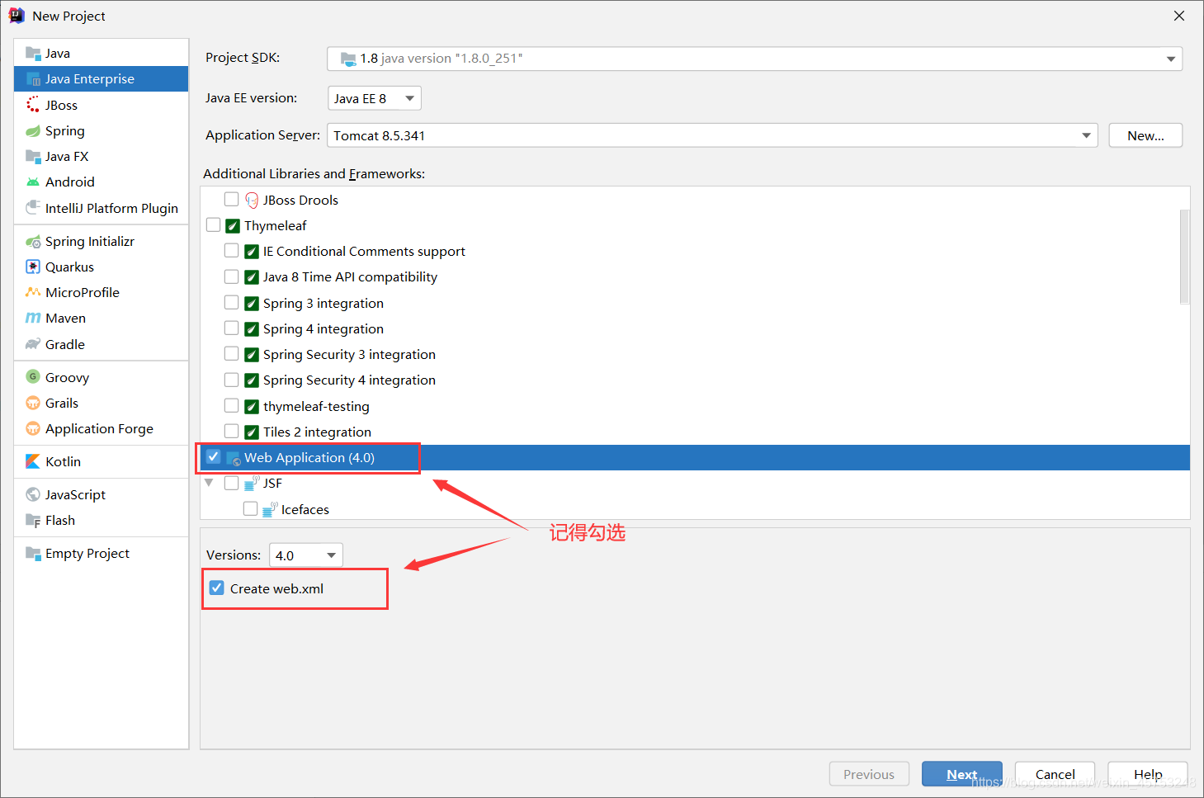This screenshot has height=798, width=1204.
Task: Select Empty Project type
Action: [x=102, y=553]
